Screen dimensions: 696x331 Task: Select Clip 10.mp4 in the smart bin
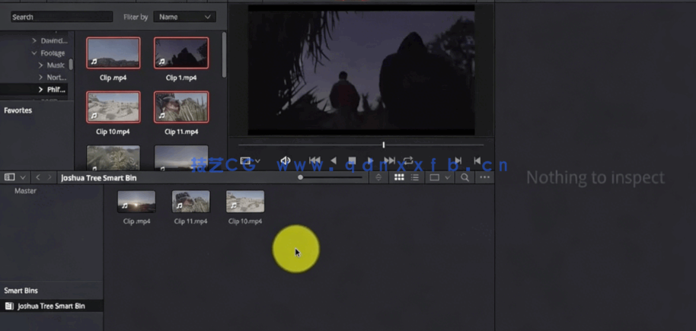[245, 202]
